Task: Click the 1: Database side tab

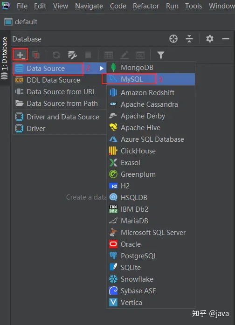Action: point(5,58)
